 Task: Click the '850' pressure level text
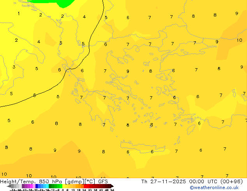pos(44,182)
